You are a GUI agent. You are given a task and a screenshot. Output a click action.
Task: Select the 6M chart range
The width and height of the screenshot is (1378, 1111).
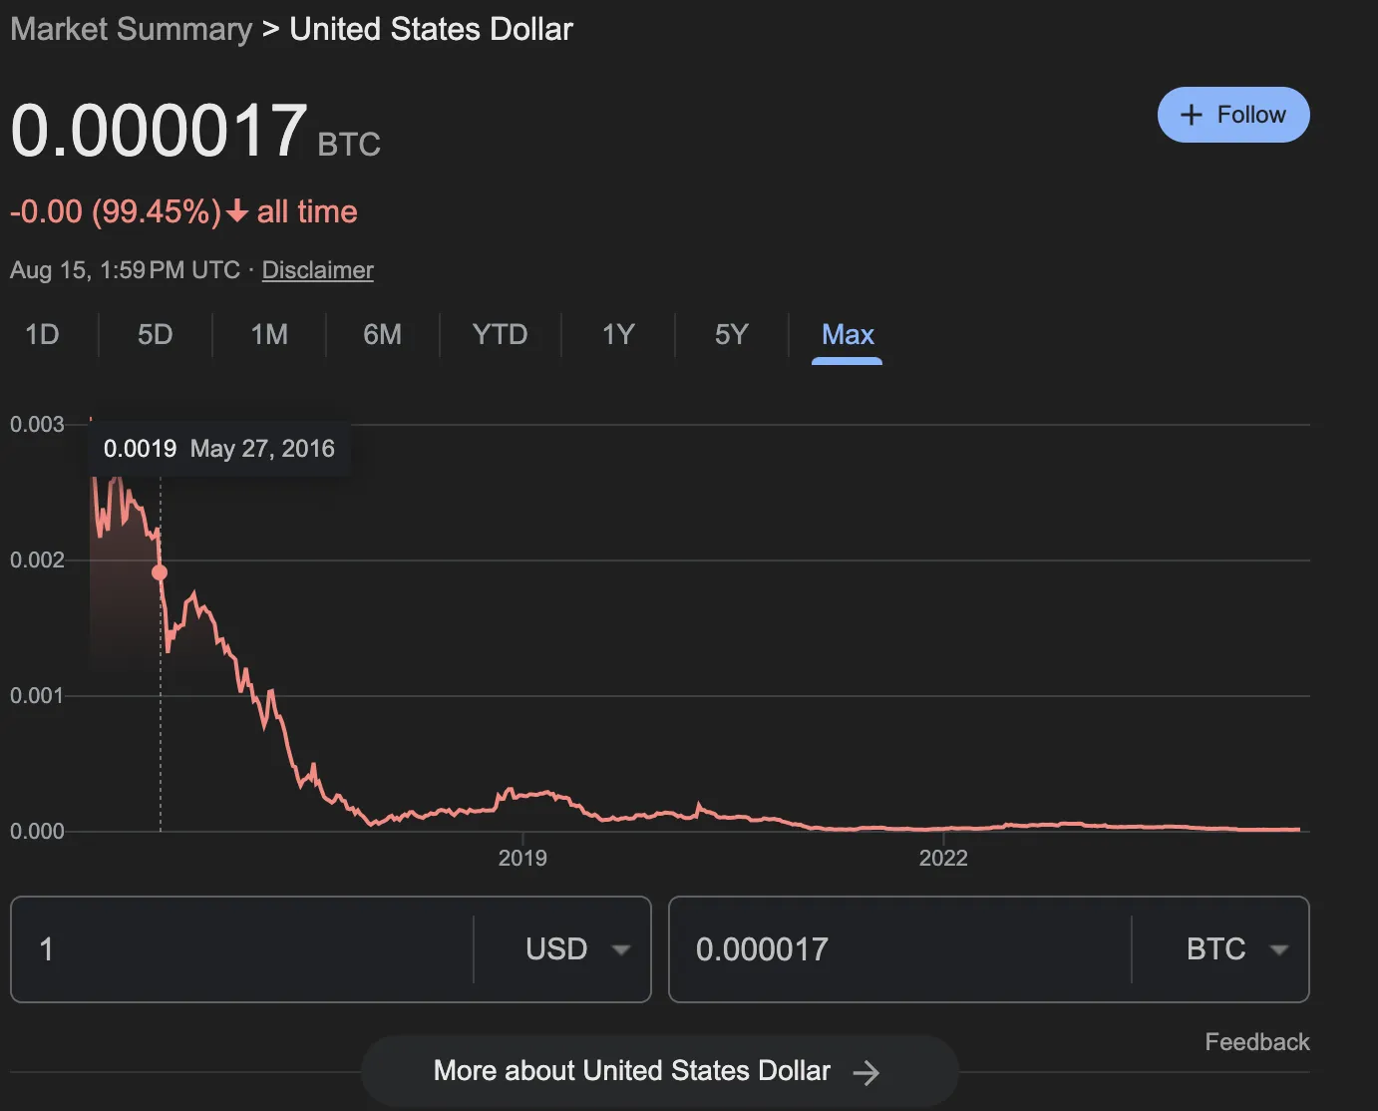(382, 334)
